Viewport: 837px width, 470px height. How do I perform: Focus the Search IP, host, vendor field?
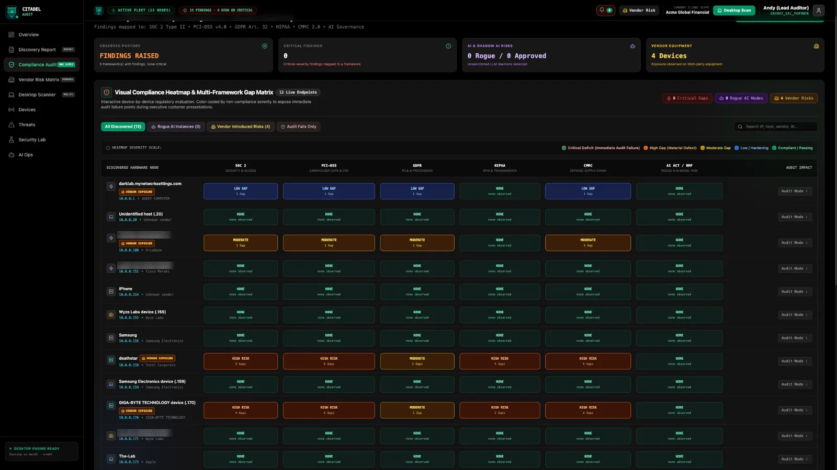(776, 126)
